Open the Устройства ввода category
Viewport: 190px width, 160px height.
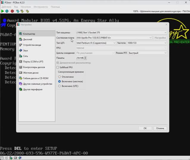(x=37, y=45)
